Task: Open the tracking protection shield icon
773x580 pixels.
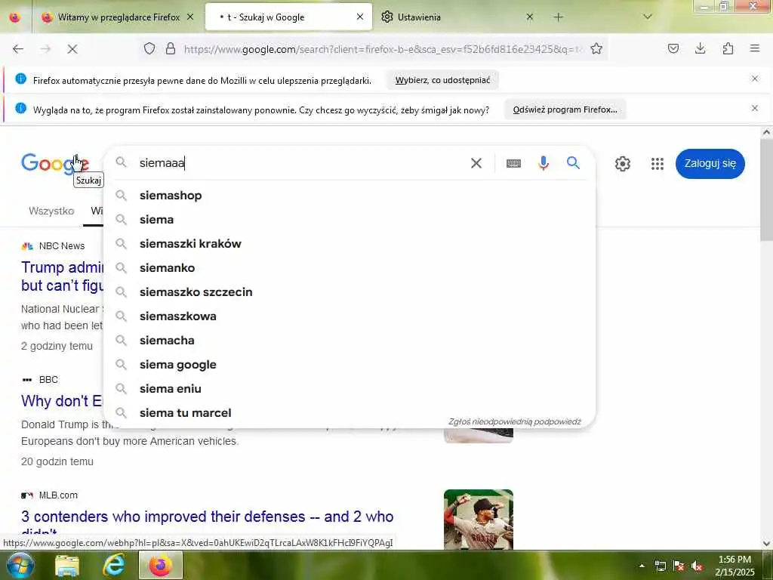Action: (149, 48)
